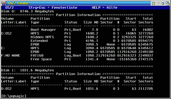The height and width of the screenshot is (99, 171).
Task: Click the Disk 0: 8746.3 Megabytes heading
Action: tap(28, 11)
